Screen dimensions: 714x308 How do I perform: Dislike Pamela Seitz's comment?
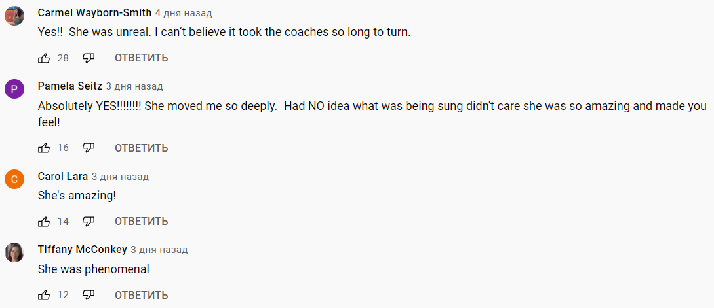[x=89, y=148]
